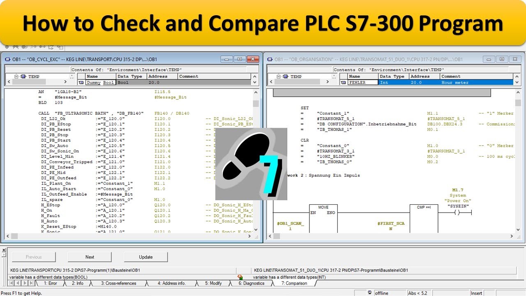The width and height of the screenshot is (526, 296).
Task: Switch to the 2: Info tab
Action: pyautogui.click(x=77, y=283)
